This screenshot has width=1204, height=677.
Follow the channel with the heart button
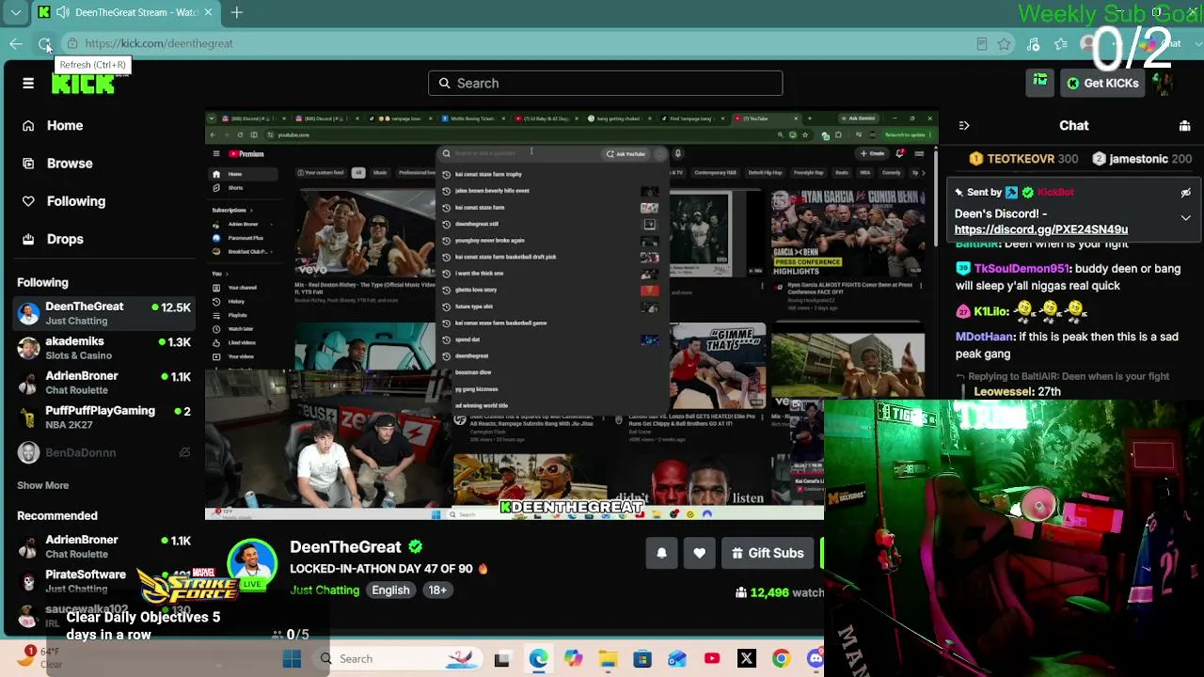pyautogui.click(x=699, y=554)
